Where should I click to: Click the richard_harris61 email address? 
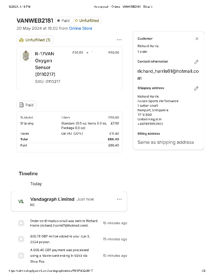point(168,74)
